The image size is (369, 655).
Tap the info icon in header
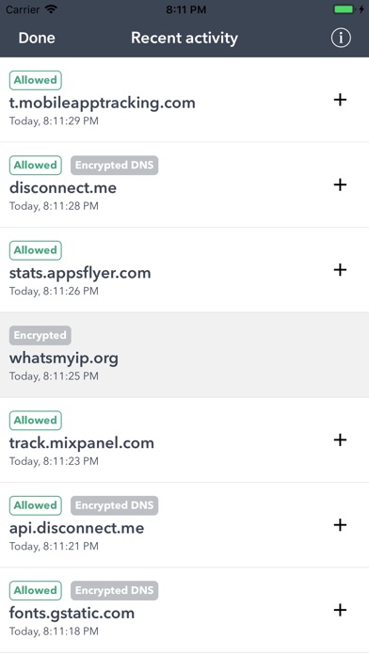click(x=341, y=38)
